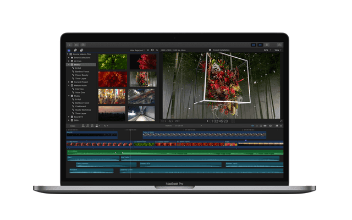Toggle the browser show/hide button
352x220 pixels.
pyautogui.click(x=254, y=45)
